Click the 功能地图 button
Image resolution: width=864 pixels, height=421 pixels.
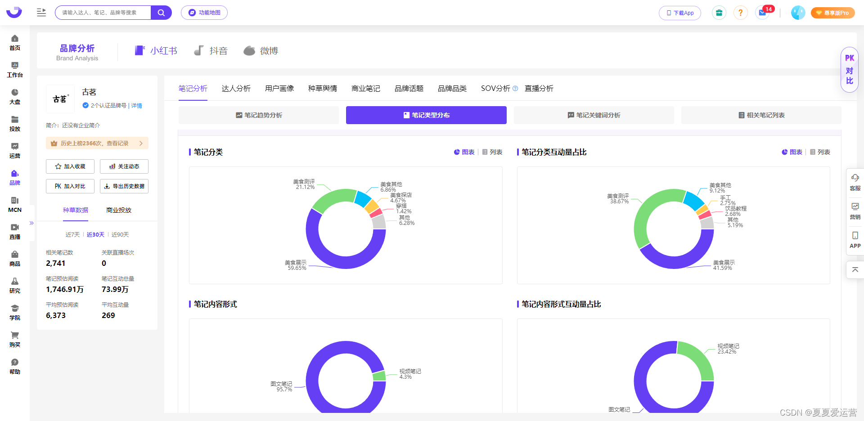tap(204, 13)
